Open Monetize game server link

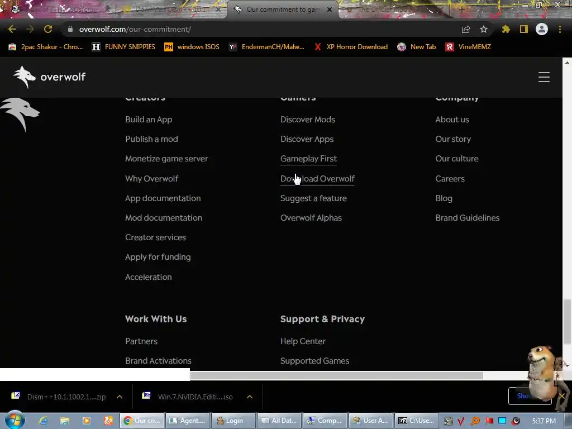pos(166,159)
